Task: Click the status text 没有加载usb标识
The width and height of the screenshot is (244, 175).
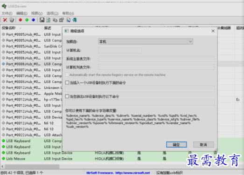Action: (x=169, y=173)
